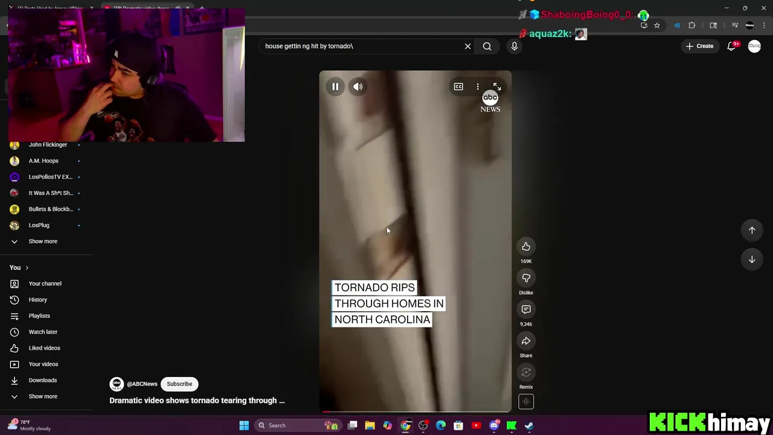Screen dimensions: 773x435
Task: Open the Chrome side panel search icon
Action: click(713, 25)
